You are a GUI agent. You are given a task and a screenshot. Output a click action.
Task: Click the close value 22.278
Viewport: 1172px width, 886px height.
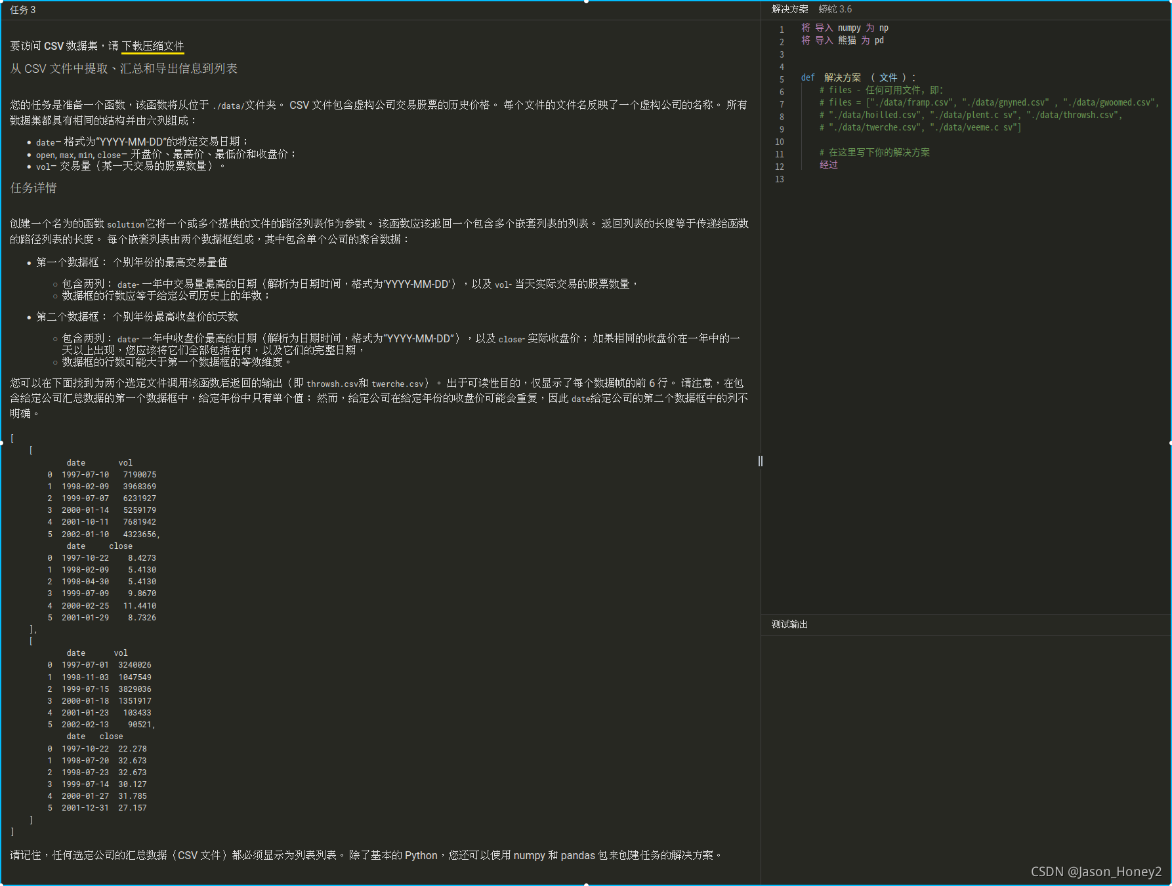click(x=133, y=749)
